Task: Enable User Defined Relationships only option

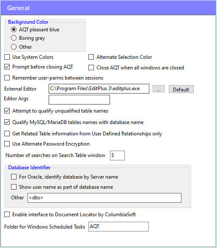Action: point(7,133)
